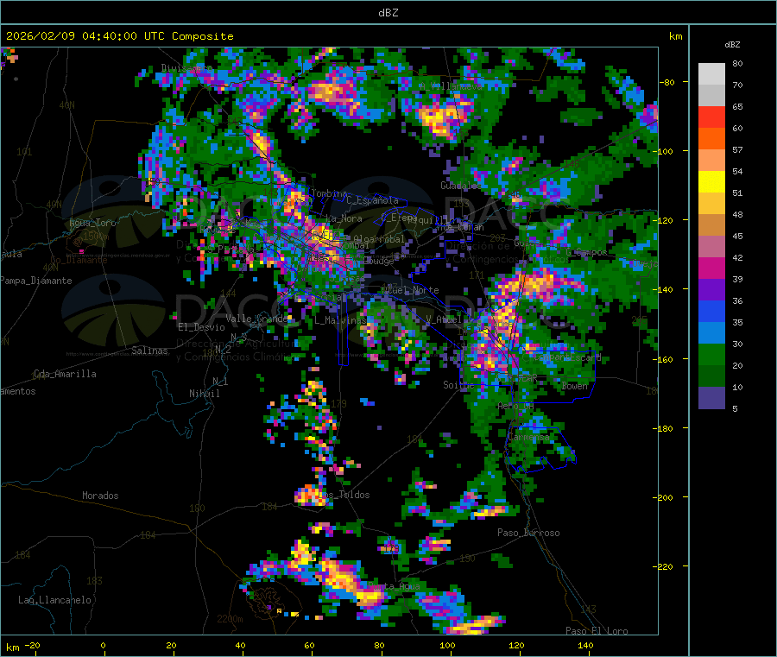
Task: Select the purple-gray 5-10 dBZ swatch
Action: coord(711,398)
